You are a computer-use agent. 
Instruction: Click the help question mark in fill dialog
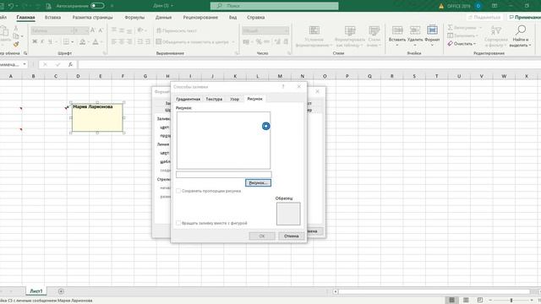(x=283, y=87)
